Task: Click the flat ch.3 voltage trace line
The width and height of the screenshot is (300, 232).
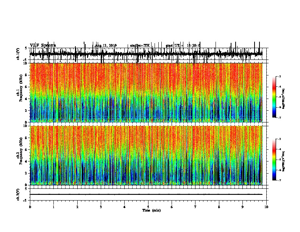Action: pyautogui.click(x=146, y=194)
